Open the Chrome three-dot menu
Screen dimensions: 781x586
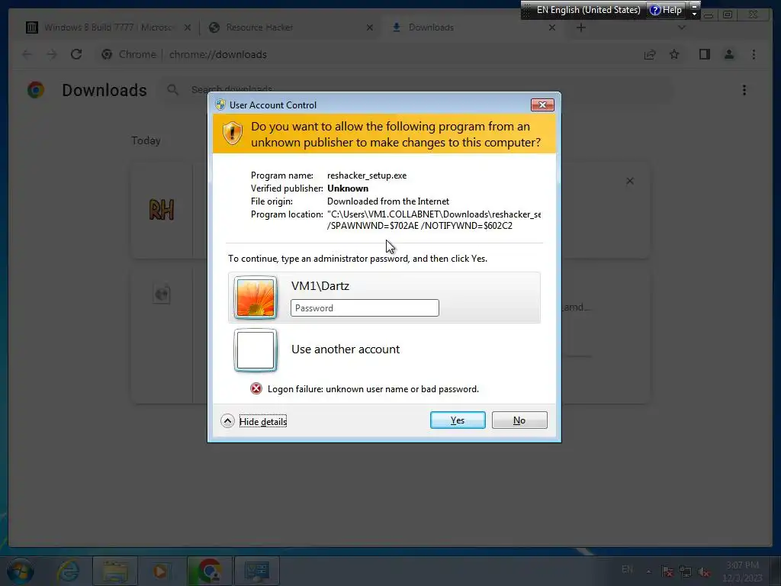pyautogui.click(x=754, y=54)
